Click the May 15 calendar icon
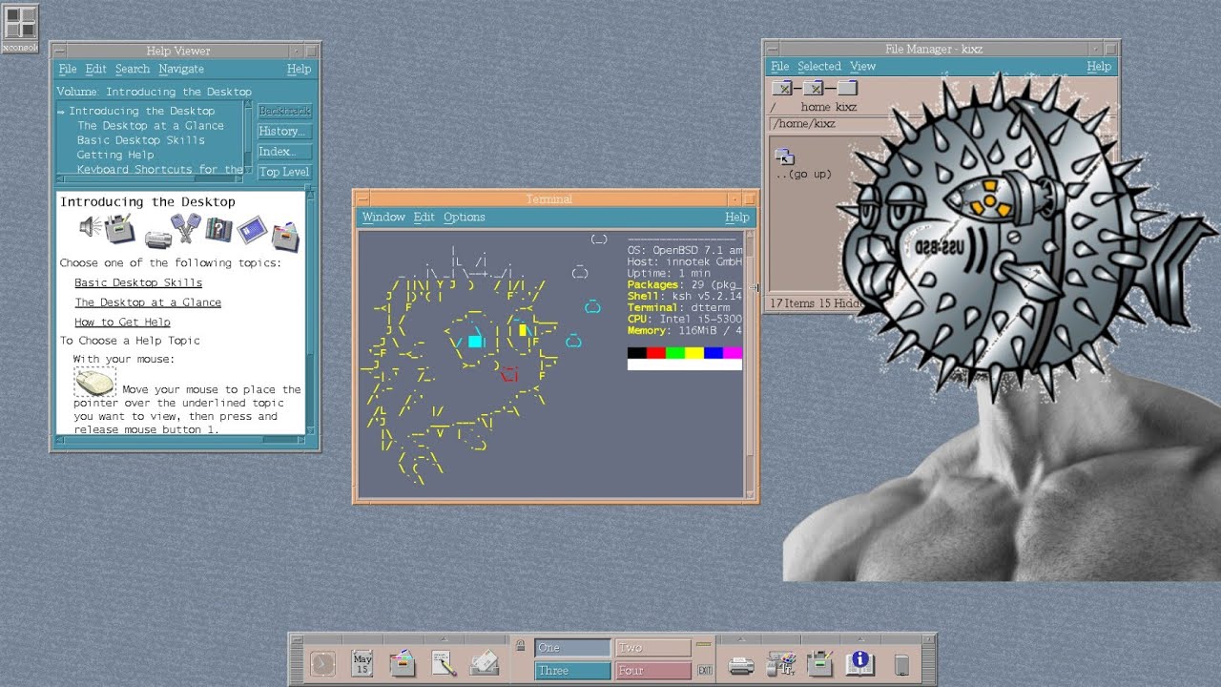This screenshot has width=1221, height=687. (x=362, y=662)
